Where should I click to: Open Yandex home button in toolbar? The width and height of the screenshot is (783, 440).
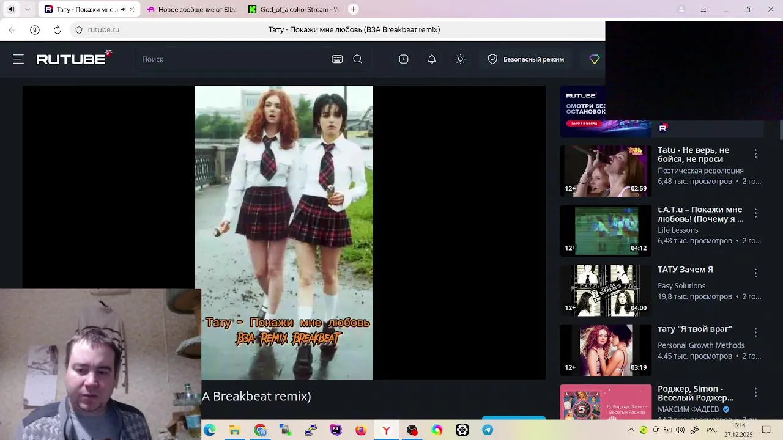[35, 29]
